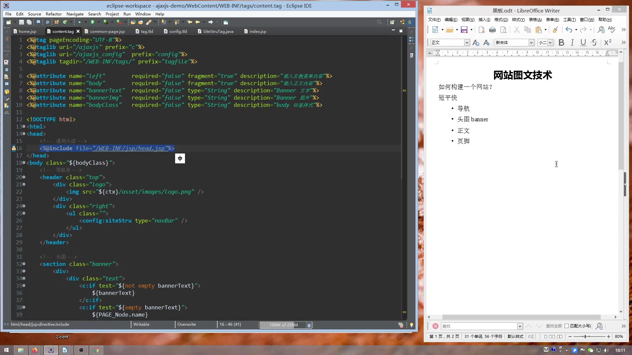Click the Undo arrow in LibreOffice Writer
This screenshot has height=355, width=632.
[568, 30]
